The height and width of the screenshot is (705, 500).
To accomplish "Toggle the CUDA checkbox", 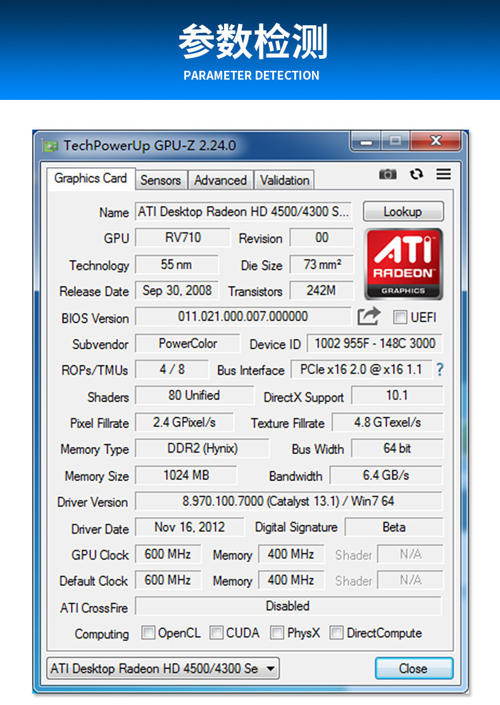I will point(216,633).
